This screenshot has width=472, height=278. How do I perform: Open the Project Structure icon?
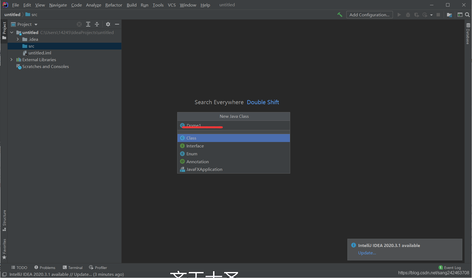point(449,15)
